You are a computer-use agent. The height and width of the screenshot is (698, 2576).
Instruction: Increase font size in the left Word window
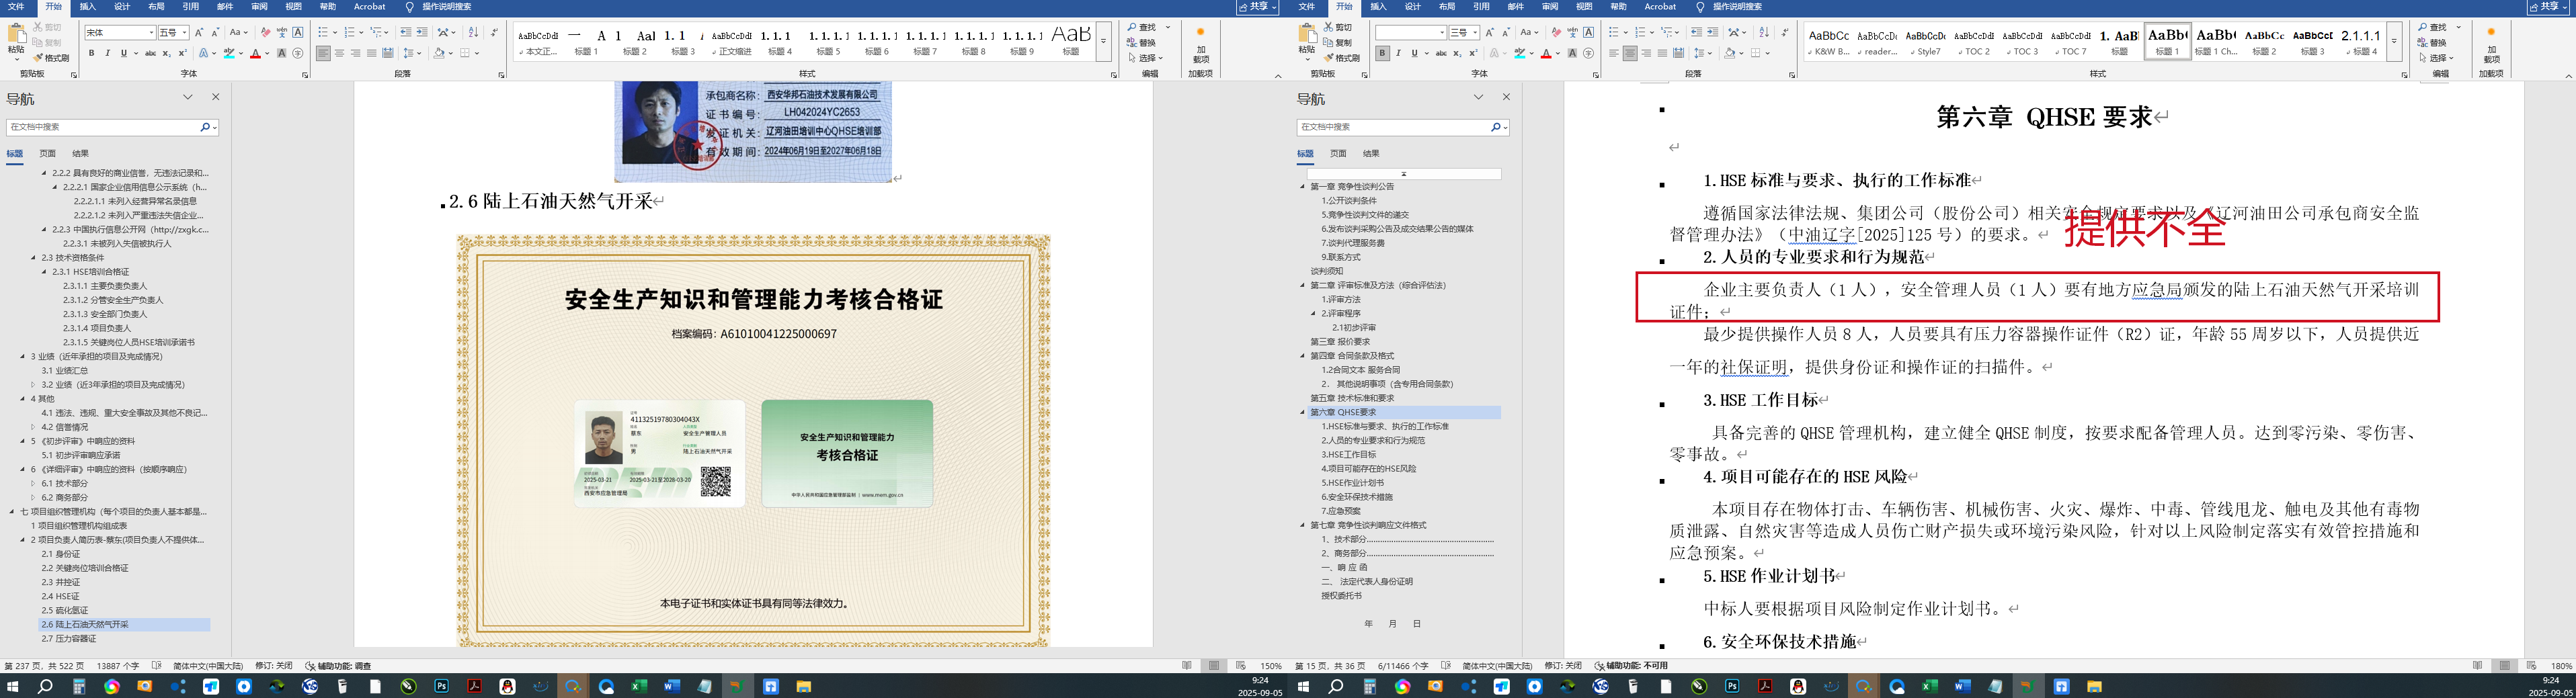[x=199, y=33]
